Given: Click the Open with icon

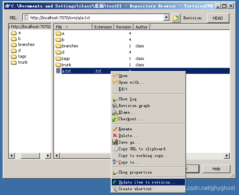Looking at the screenshot, I should 115,83.
